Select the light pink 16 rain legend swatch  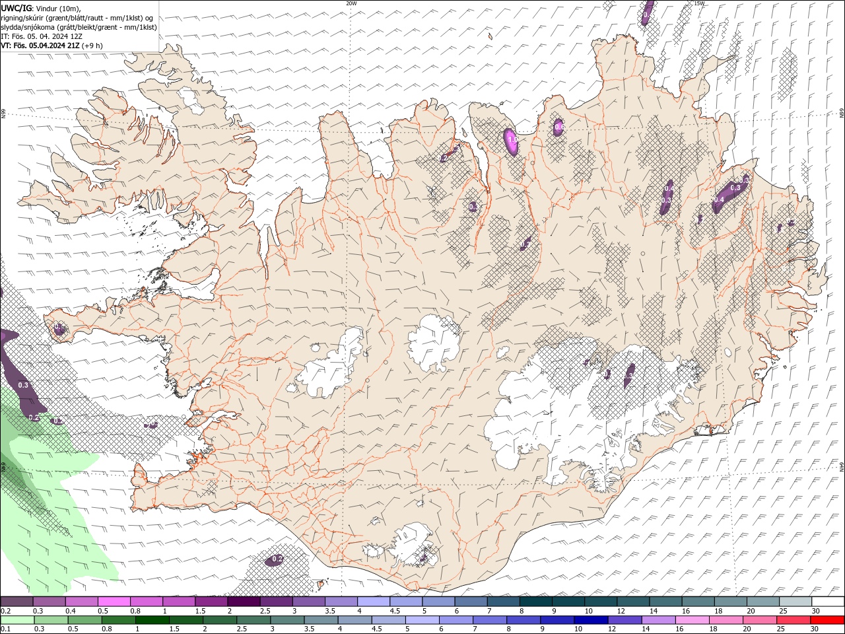692,620
